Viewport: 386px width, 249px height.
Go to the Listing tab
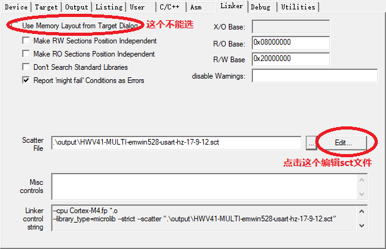pyautogui.click(x=109, y=7)
